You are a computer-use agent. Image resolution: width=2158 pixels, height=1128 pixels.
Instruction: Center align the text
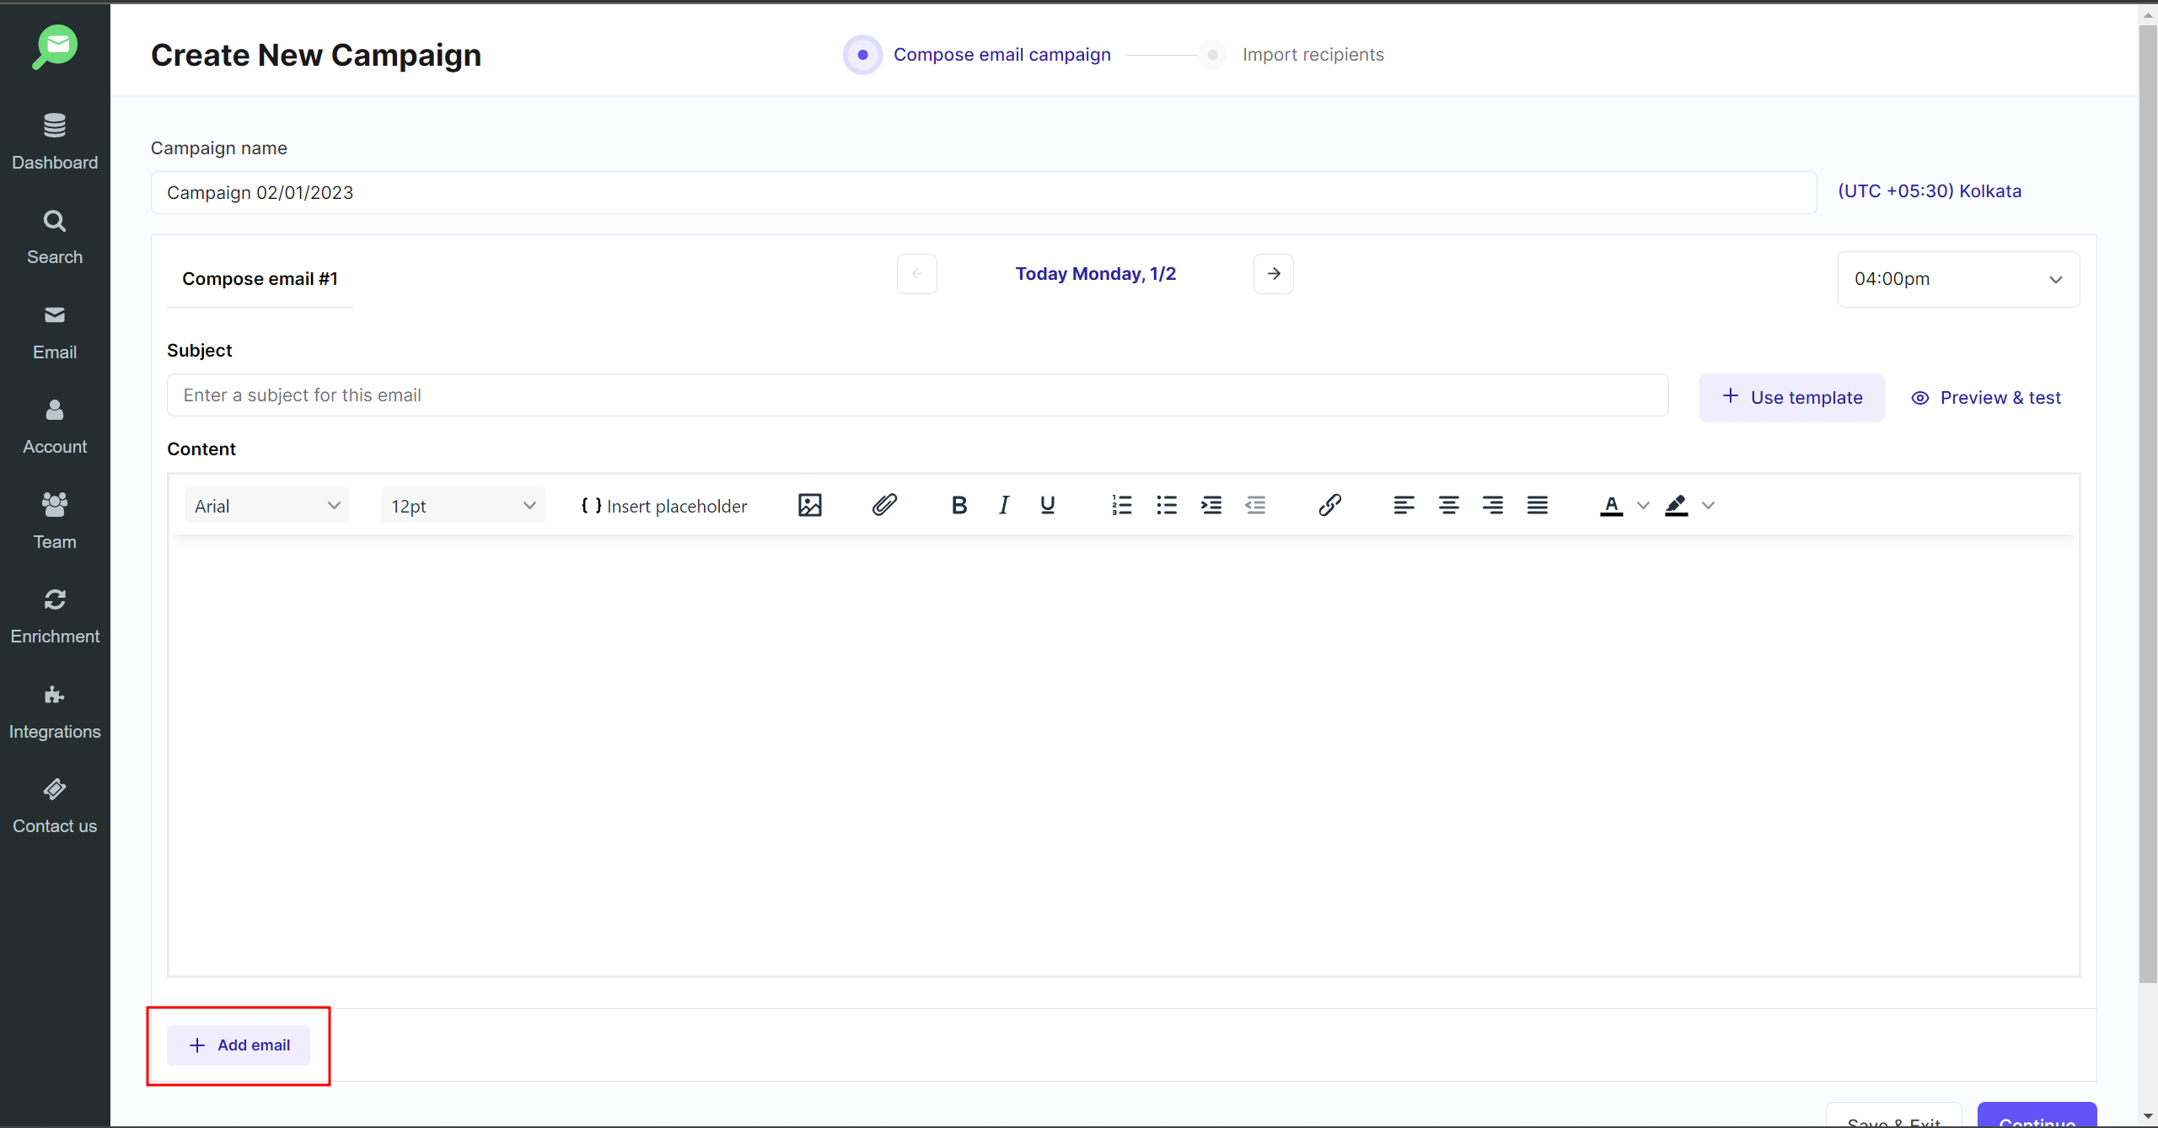tap(1448, 505)
